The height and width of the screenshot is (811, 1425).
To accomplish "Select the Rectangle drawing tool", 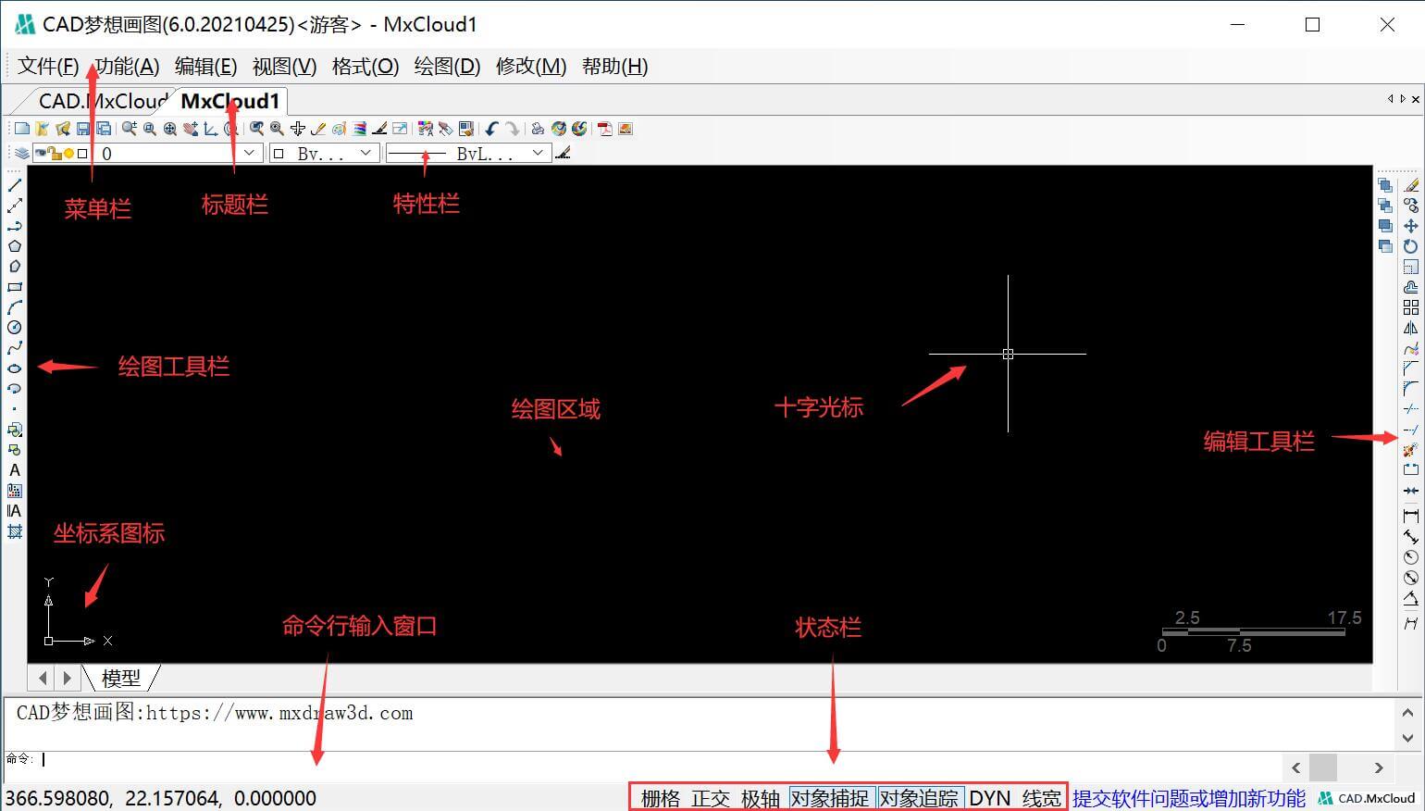I will pyautogui.click(x=15, y=287).
